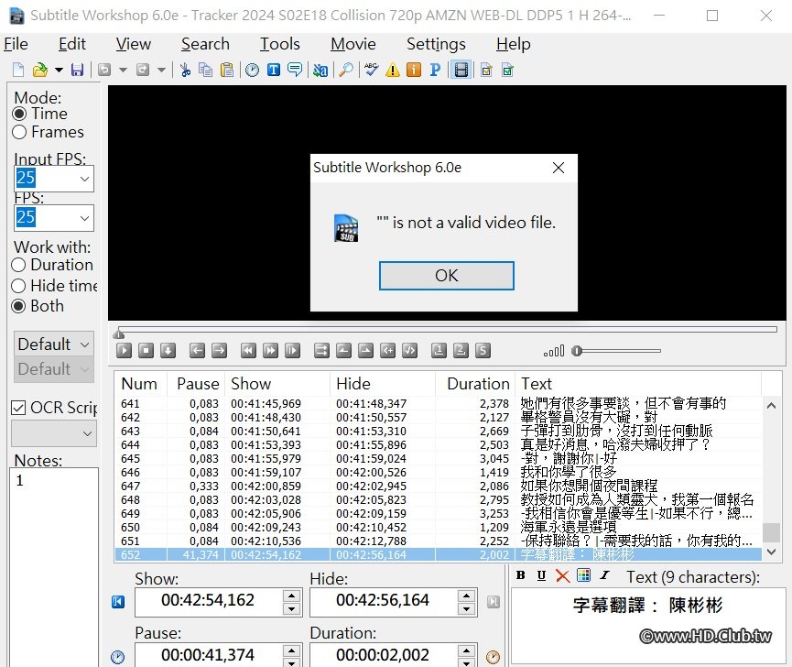Sort subtitles by the Show column header
The height and width of the screenshot is (667, 792).
277,384
